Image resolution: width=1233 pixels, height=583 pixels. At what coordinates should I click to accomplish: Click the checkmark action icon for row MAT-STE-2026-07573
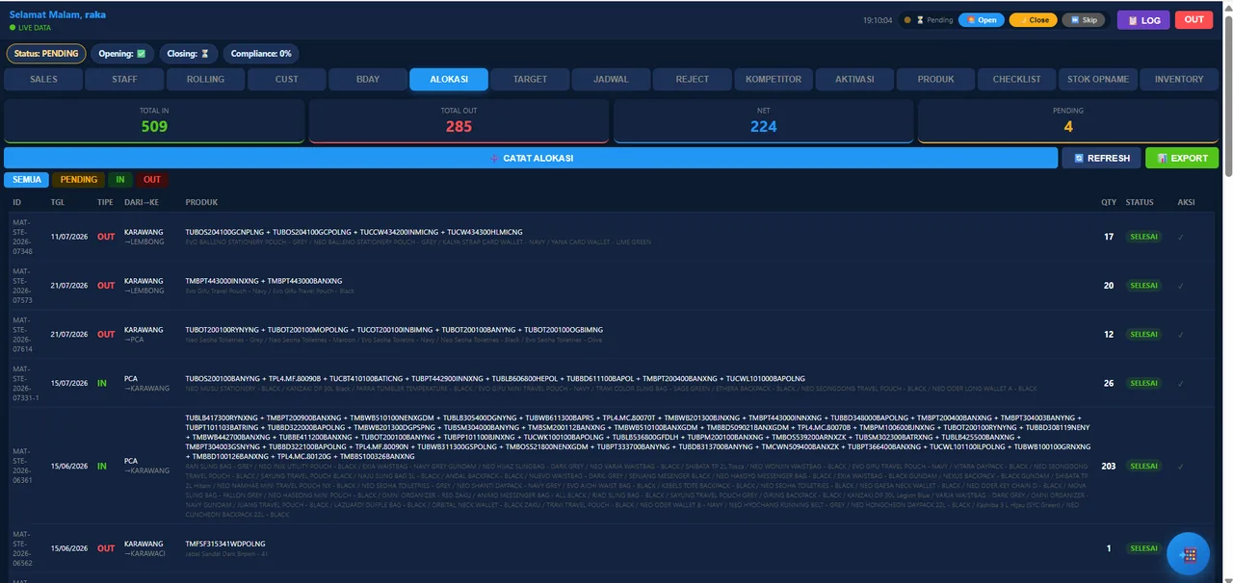click(1181, 286)
